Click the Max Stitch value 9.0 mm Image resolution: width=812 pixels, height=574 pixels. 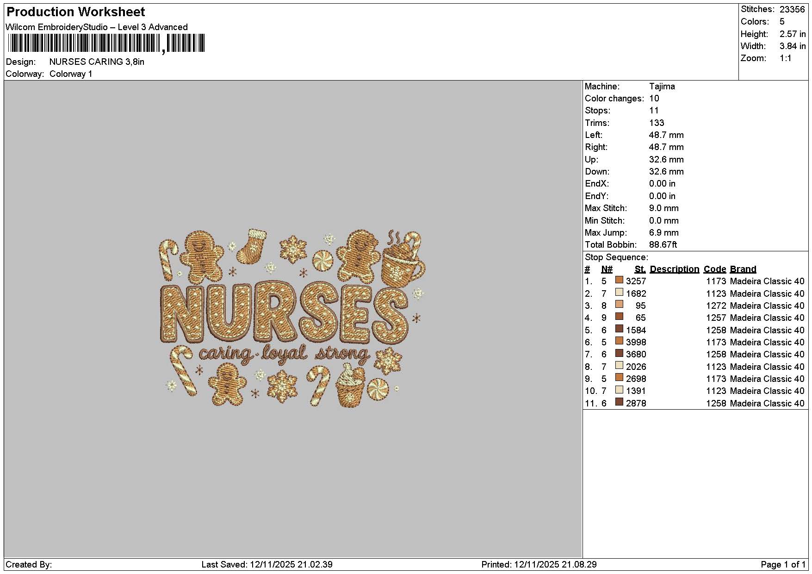click(x=664, y=208)
